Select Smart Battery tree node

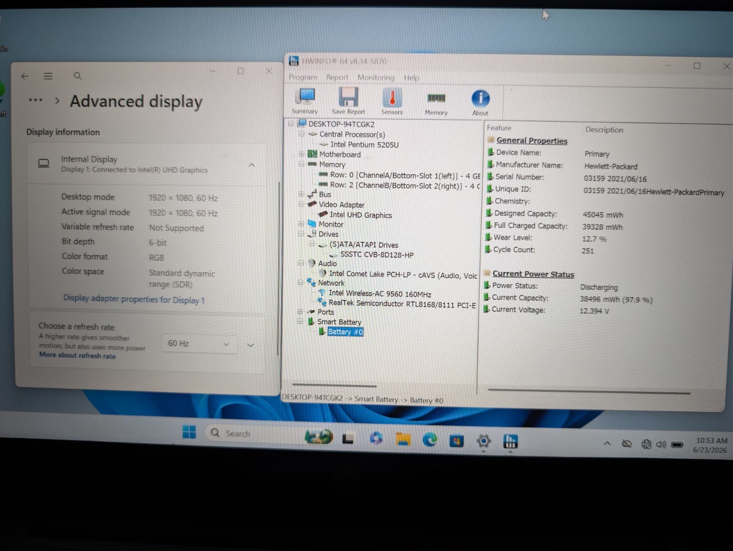(339, 322)
